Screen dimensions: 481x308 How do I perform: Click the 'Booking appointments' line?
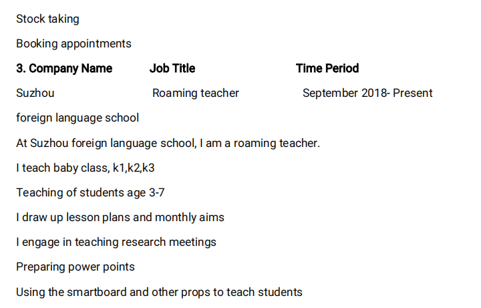click(x=73, y=43)
